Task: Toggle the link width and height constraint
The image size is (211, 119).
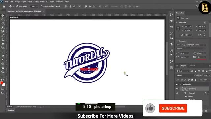Action: [x=178, y=29]
